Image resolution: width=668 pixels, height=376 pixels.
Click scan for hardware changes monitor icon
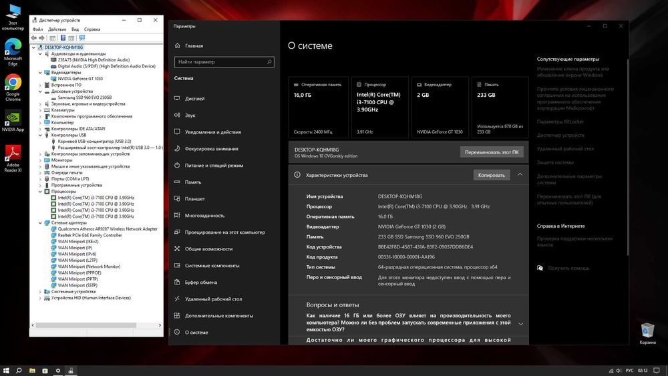click(x=81, y=38)
